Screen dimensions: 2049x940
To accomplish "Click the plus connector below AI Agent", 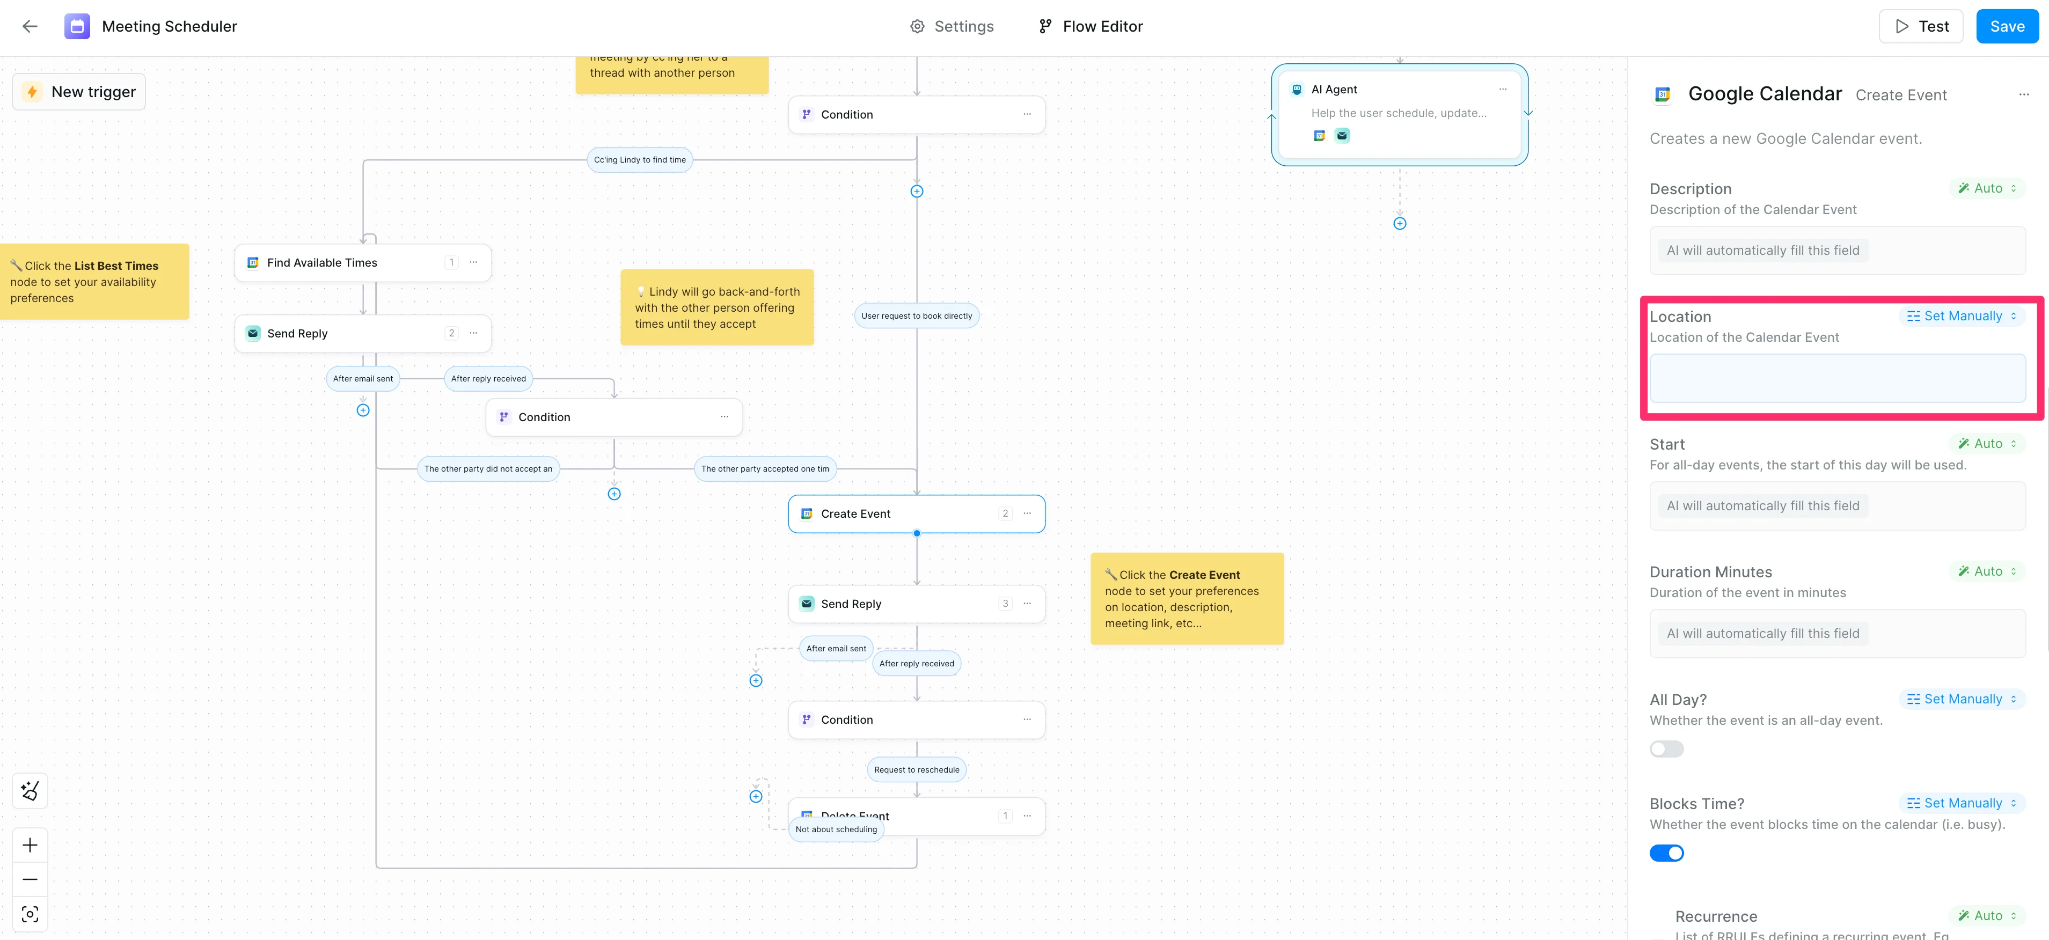I will [x=1399, y=224].
